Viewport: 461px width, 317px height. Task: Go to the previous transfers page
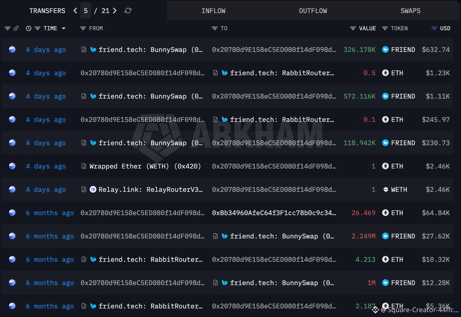pos(75,11)
